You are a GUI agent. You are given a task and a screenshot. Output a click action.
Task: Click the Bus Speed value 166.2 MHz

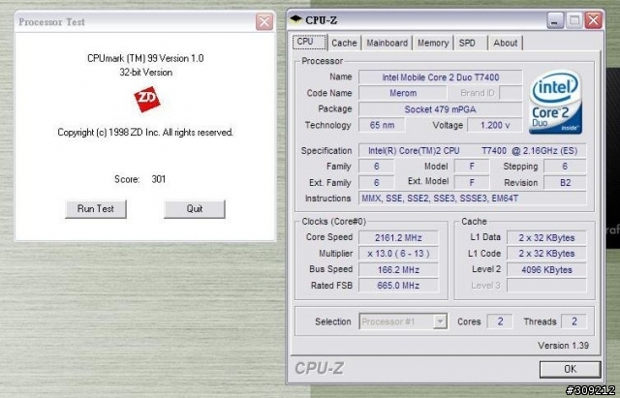[x=398, y=269]
